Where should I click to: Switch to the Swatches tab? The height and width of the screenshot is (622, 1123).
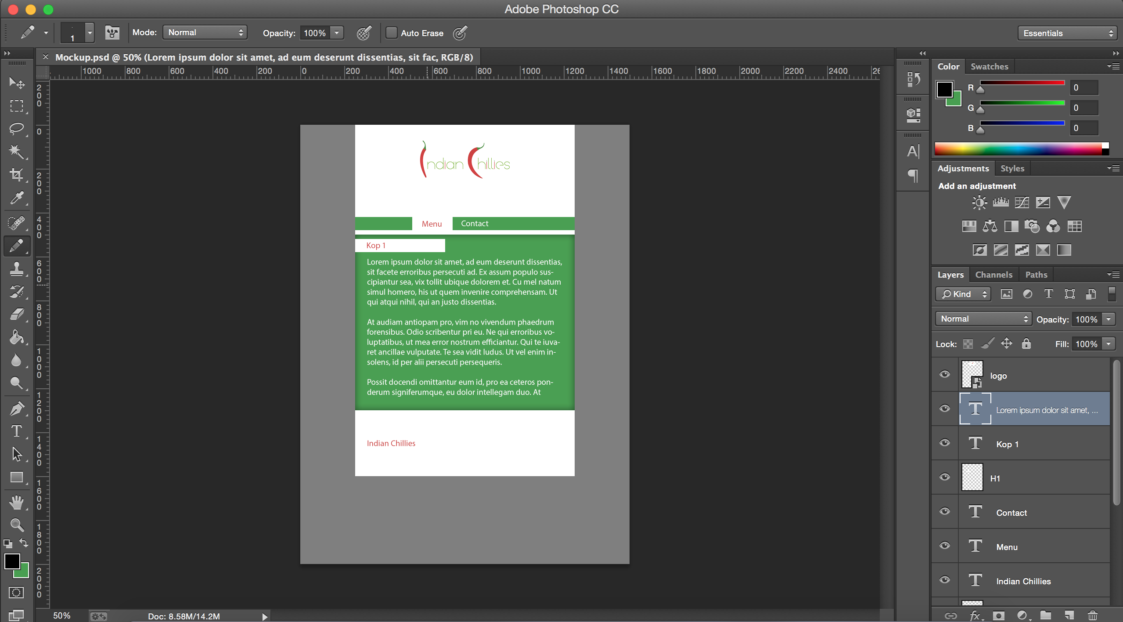point(989,66)
